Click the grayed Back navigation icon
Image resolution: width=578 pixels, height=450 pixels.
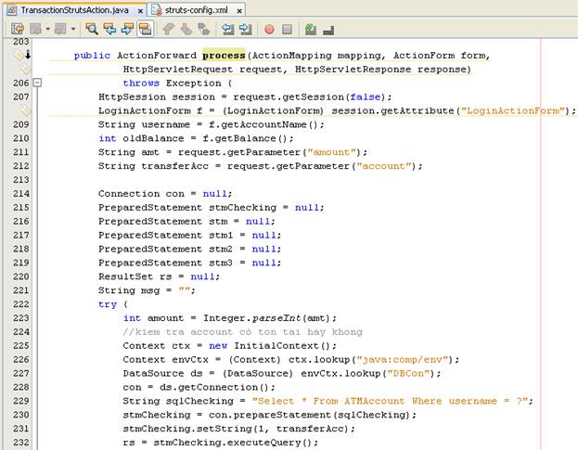(36, 29)
